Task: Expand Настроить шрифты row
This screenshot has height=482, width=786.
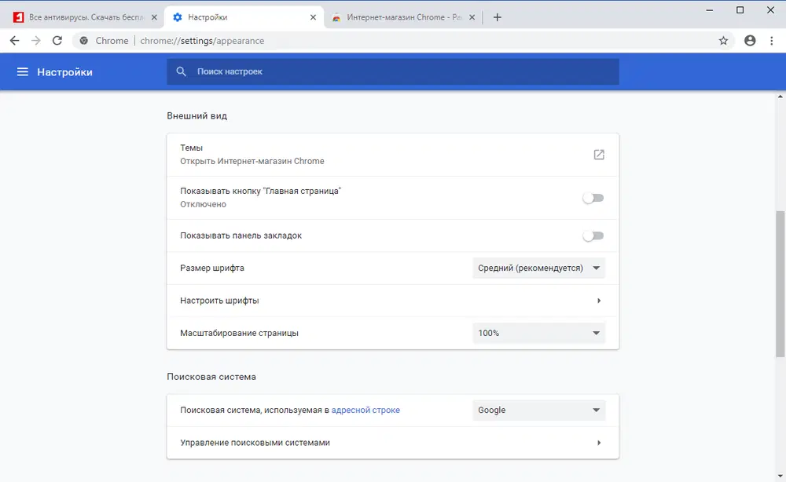Action: (x=599, y=301)
